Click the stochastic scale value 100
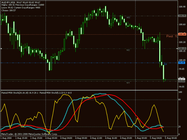This screenshot has width=187, height=140. (180, 92)
